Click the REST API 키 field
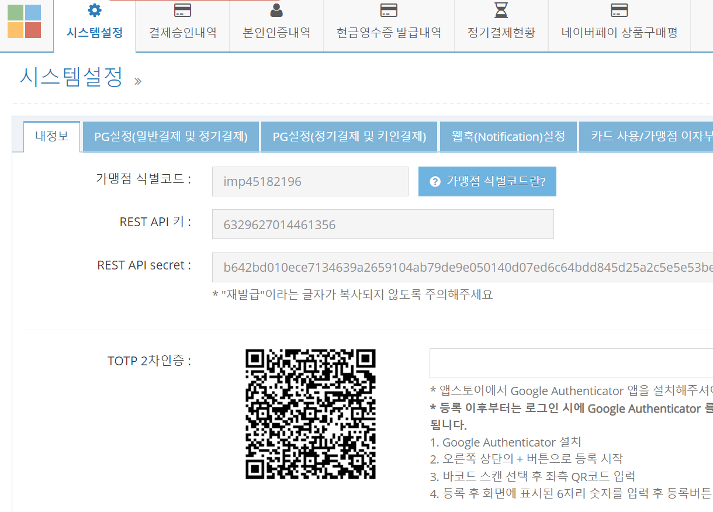The width and height of the screenshot is (713, 512). point(383,224)
